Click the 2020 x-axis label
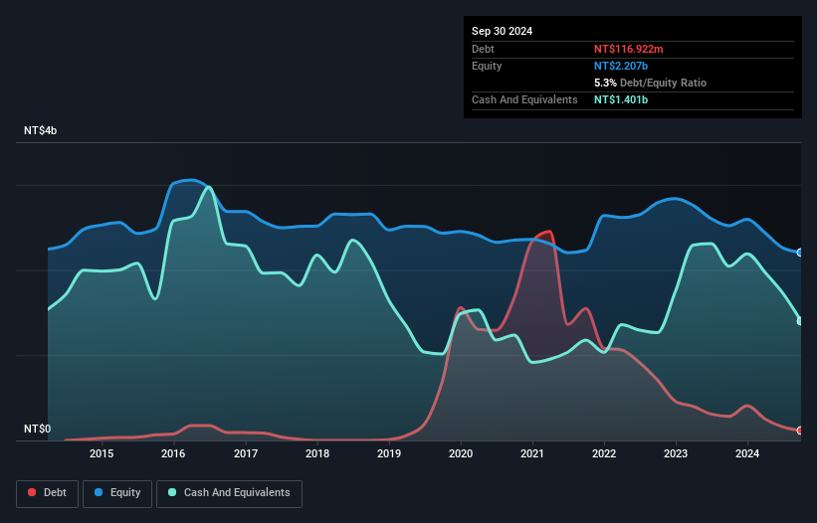This screenshot has width=817, height=523. [x=461, y=453]
